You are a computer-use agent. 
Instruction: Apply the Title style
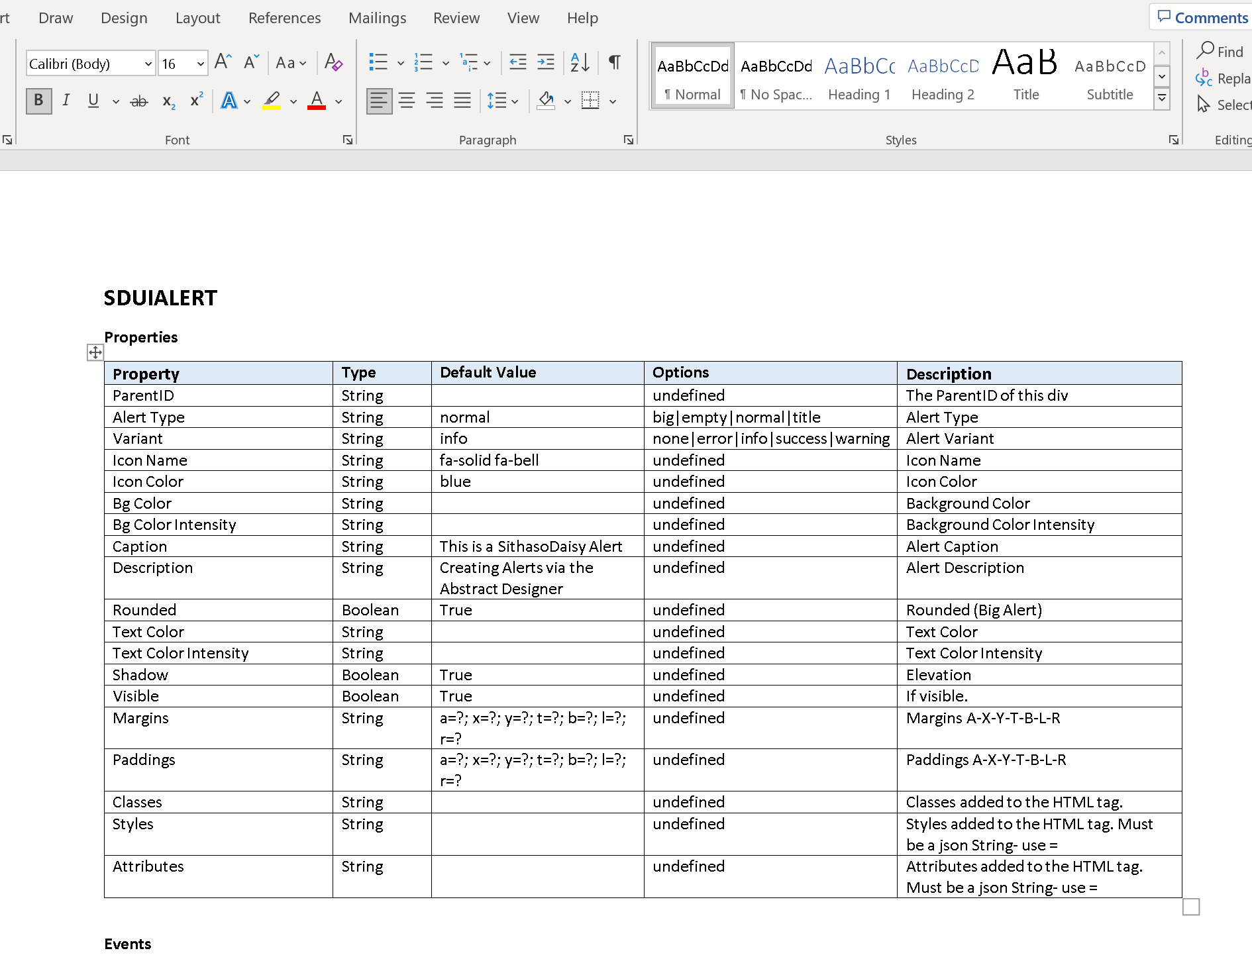(1026, 76)
